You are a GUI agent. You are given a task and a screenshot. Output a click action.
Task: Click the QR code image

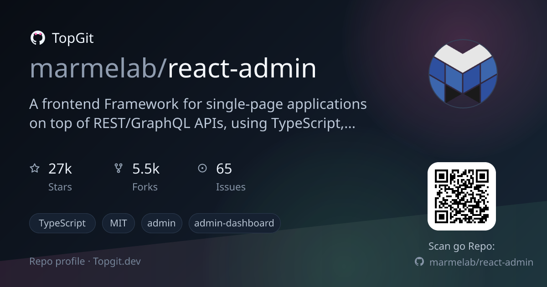click(462, 196)
